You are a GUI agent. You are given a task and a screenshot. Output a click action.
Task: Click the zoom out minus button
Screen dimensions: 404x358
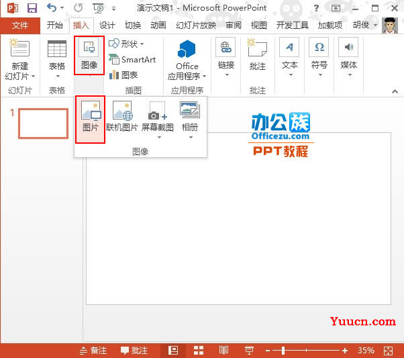click(x=268, y=351)
